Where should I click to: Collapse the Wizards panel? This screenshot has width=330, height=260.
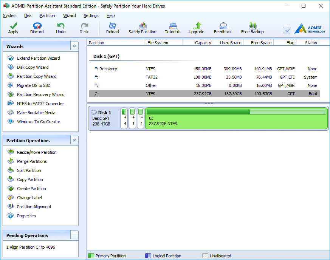[74, 46]
